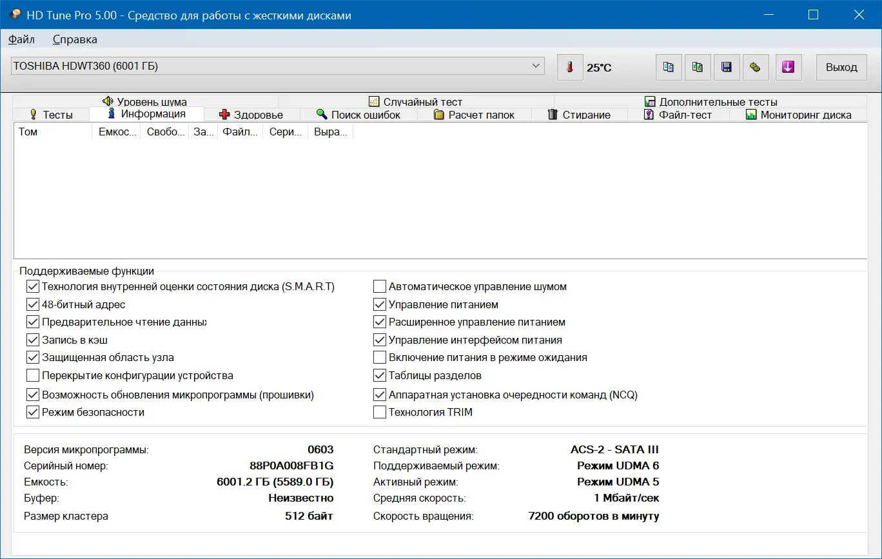This screenshot has height=559, width=882.
Task: Click the Том column header
Action: pyautogui.click(x=53, y=132)
